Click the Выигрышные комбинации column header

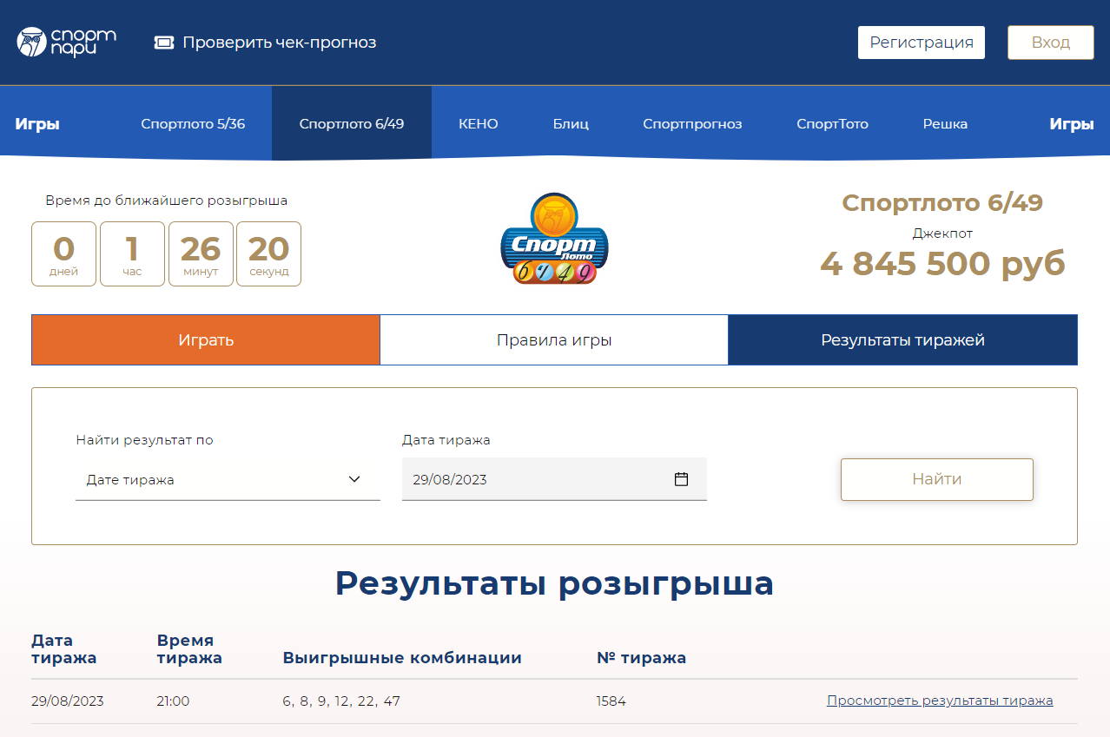pyautogui.click(x=402, y=658)
